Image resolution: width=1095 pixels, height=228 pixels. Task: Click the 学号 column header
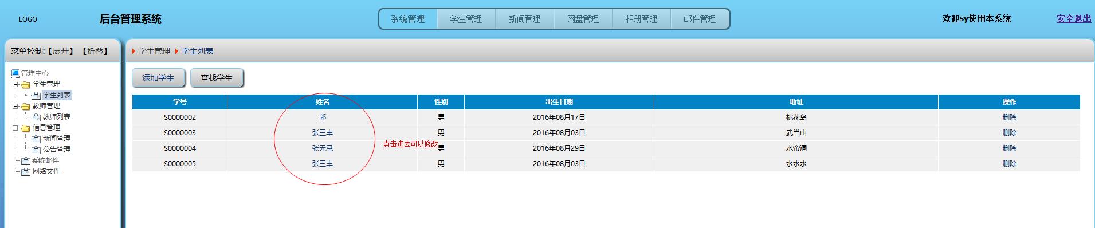(180, 101)
